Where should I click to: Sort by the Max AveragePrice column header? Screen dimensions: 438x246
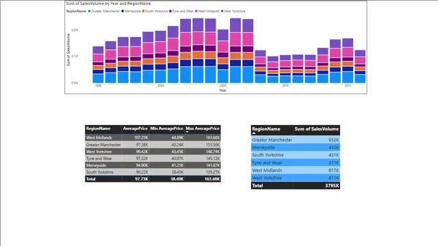click(x=203, y=128)
